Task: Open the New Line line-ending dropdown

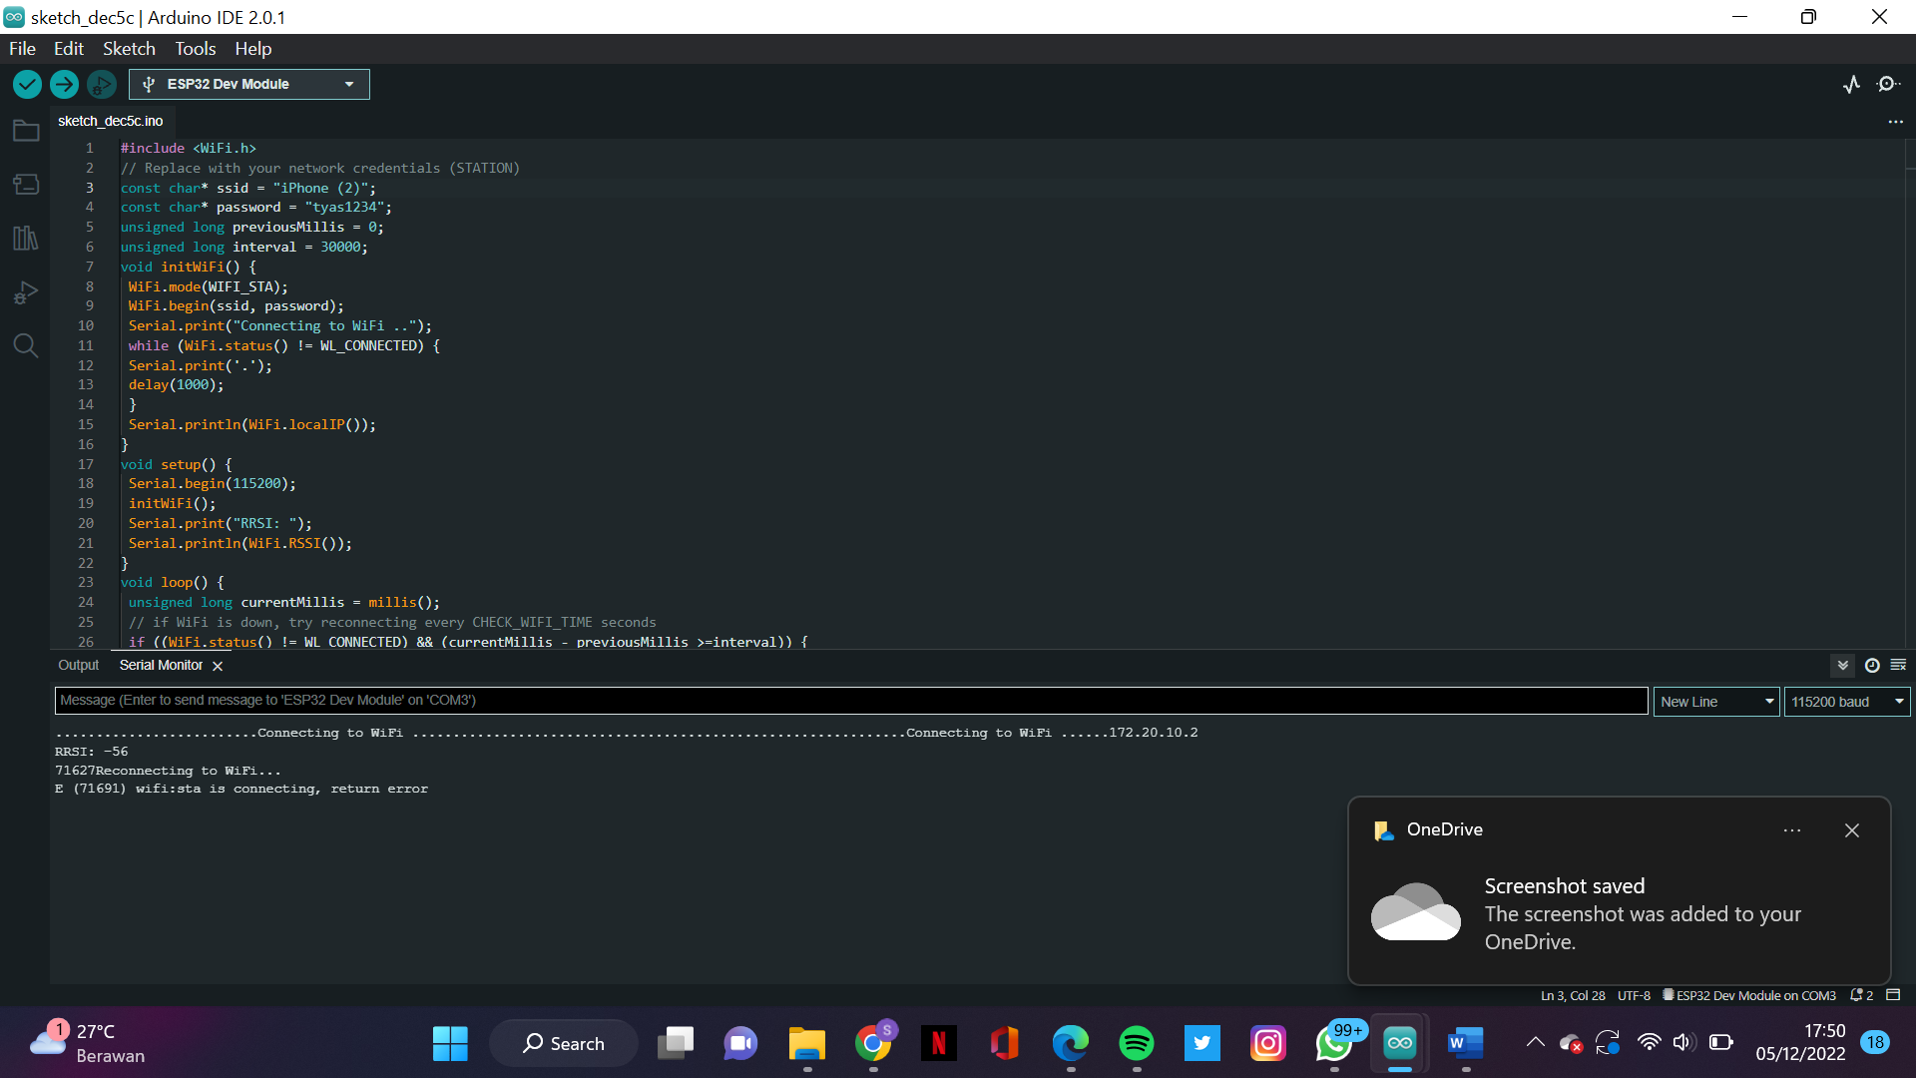Action: pyautogui.click(x=1714, y=701)
